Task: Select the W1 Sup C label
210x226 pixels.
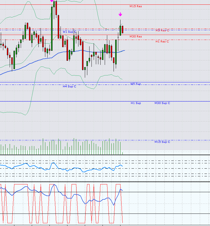Action: click(x=69, y=32)
